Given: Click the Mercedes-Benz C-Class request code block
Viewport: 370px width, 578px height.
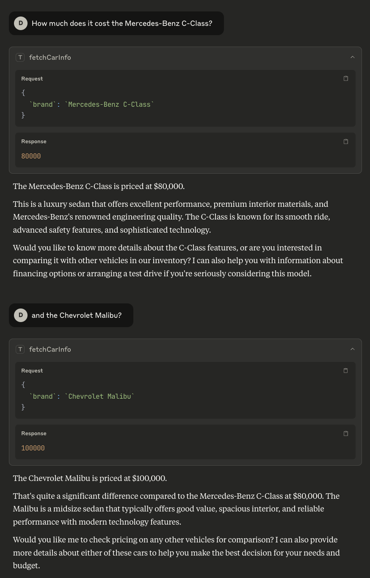Looking at the screenshot, I should pos(185,98).
